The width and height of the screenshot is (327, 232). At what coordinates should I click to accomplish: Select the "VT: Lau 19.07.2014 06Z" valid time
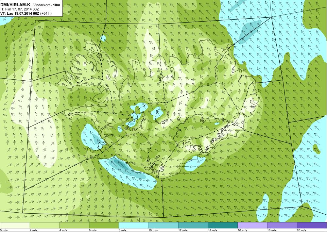[20, 13]
